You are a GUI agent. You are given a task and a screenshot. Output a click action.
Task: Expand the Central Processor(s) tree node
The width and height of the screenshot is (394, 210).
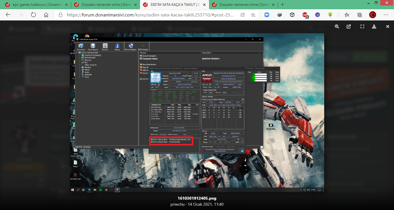point(80,55)
